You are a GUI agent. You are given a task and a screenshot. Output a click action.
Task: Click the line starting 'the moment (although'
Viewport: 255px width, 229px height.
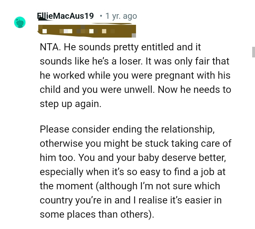[130, 186]
